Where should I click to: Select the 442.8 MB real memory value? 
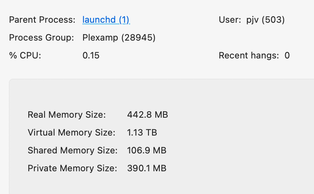[x=147, y=115]
